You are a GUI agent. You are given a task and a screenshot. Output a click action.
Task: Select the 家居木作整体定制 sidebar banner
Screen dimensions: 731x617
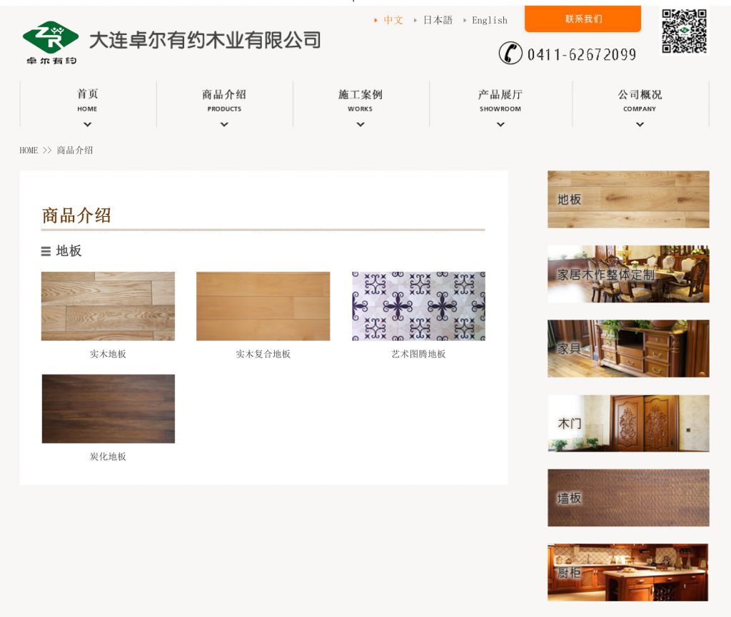(628, 274)
